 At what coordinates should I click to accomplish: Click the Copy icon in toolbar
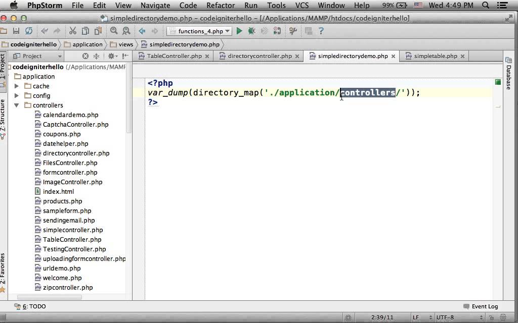[85, 31]
